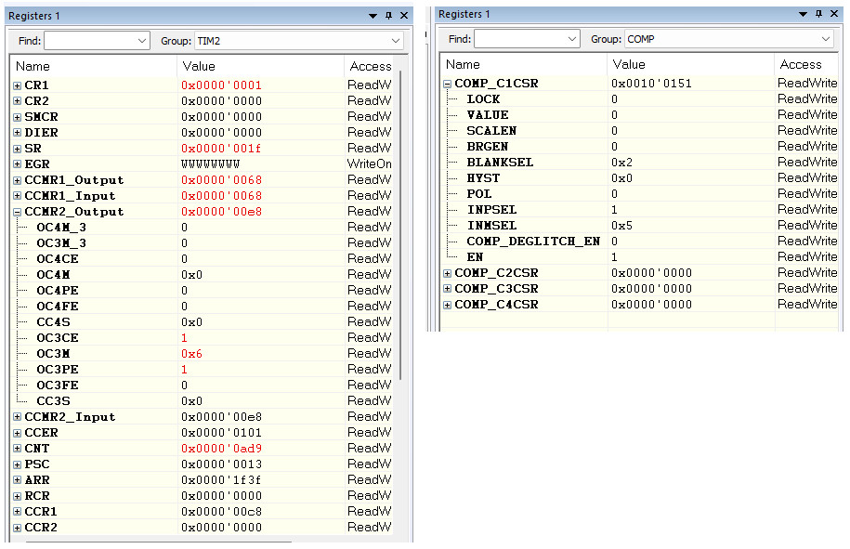Pin the COMP Registers panel
Image resolution: width=850 pixels, height=549 pixels.
[x=817, y=14]
